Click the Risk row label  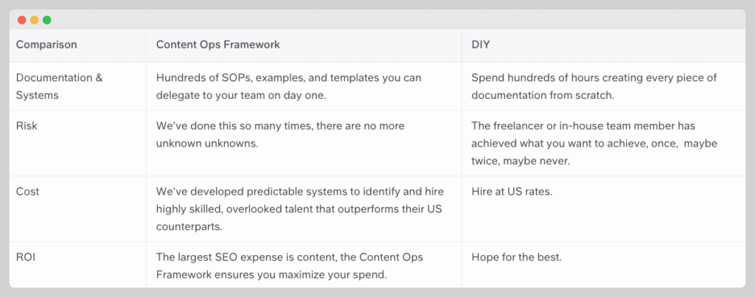tap(27, 126)
